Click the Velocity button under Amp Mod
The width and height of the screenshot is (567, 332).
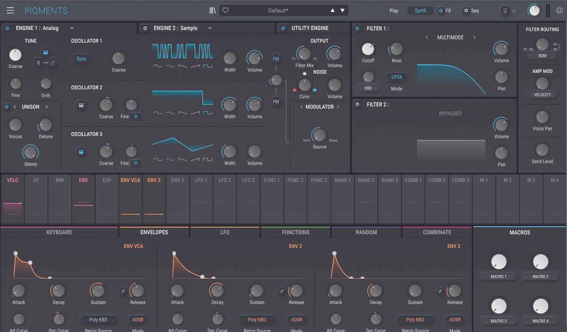[542, 94]
